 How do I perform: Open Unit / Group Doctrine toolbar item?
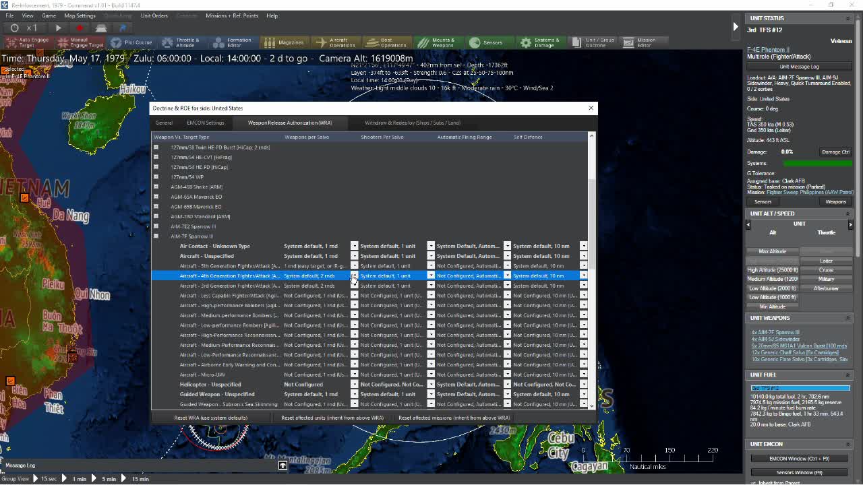coord(593,42)
